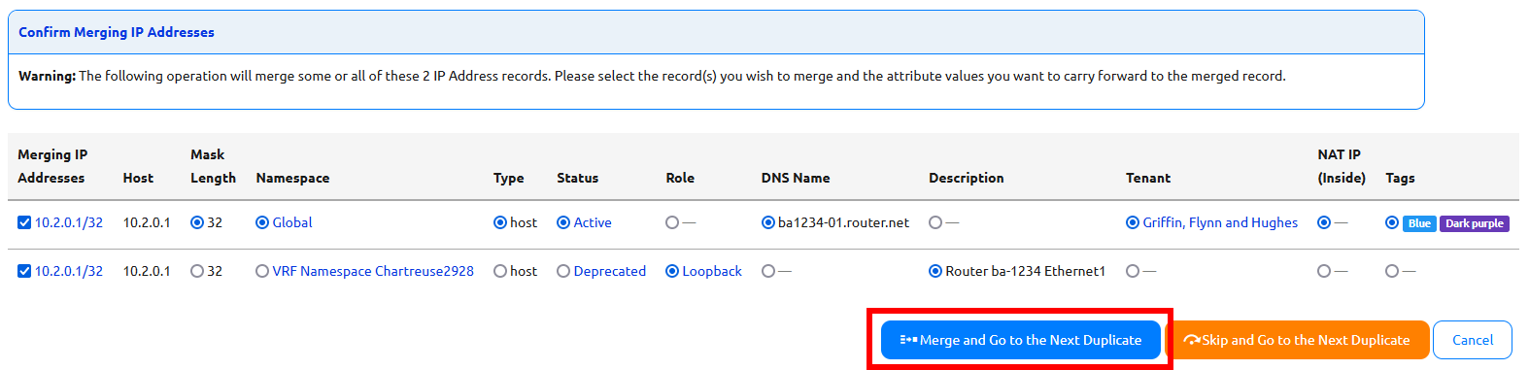Open the Global namespace link
The height and width of the screenshot is (370, 1529).
click(x=292, y=222)
